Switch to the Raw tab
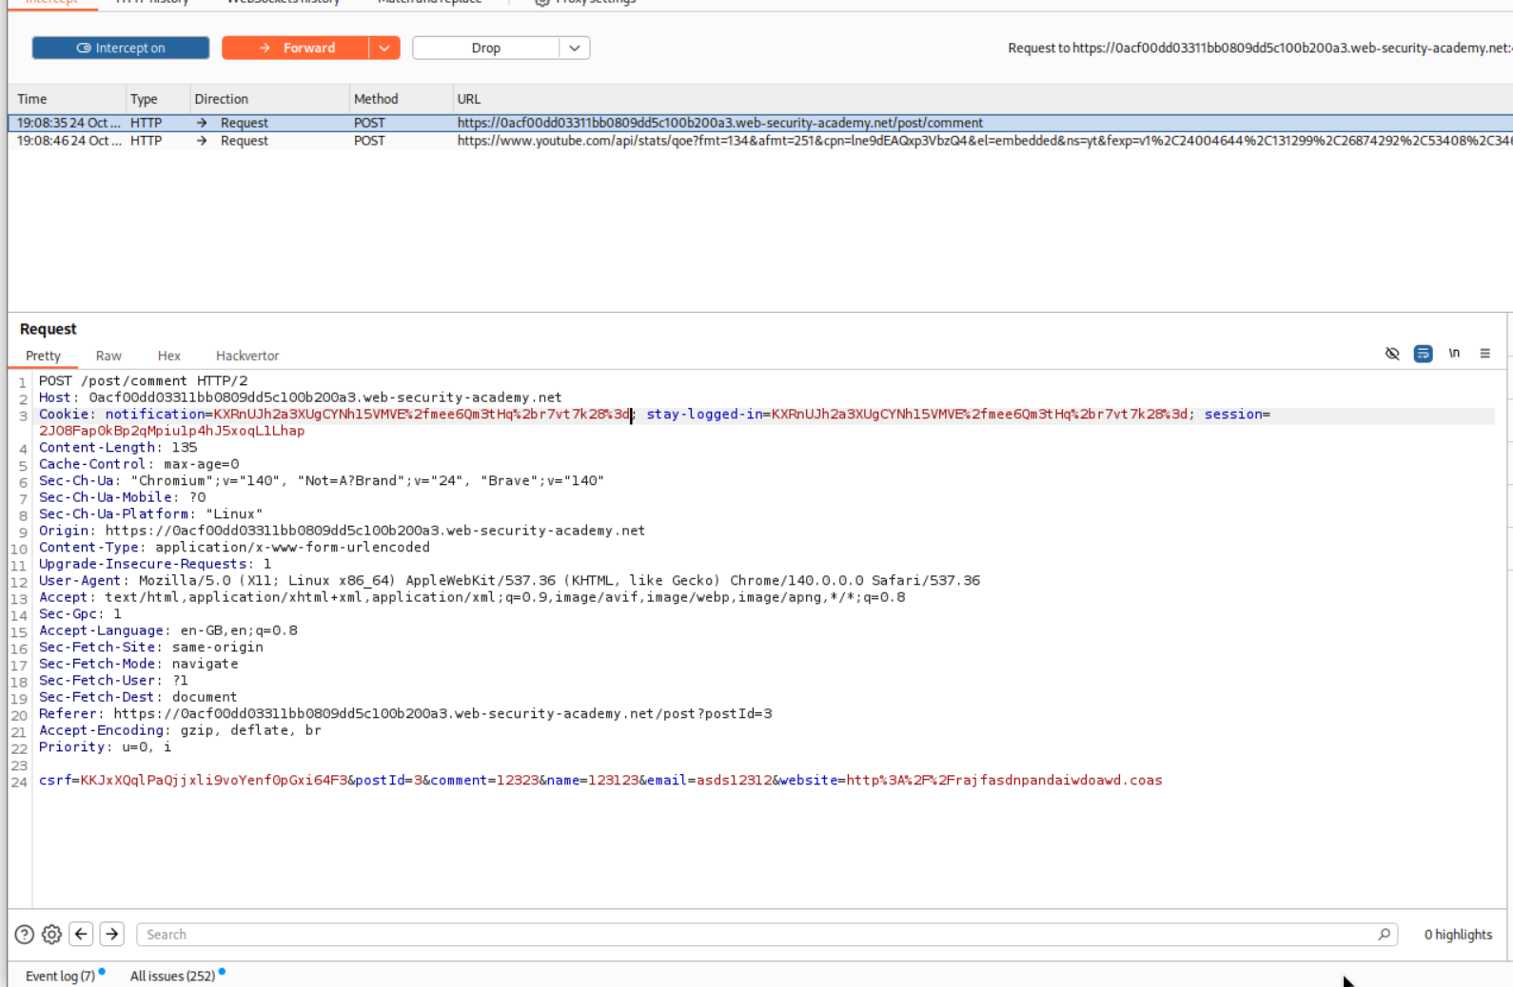 (108, 356)
